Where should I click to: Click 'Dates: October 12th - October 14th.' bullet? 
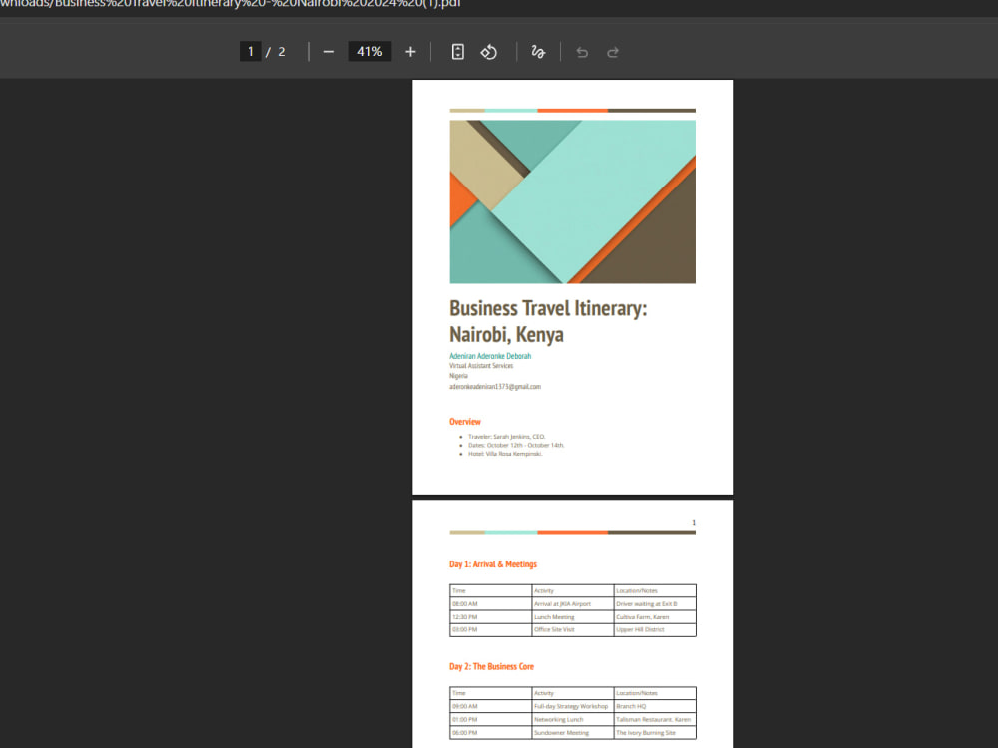point(516,445)
